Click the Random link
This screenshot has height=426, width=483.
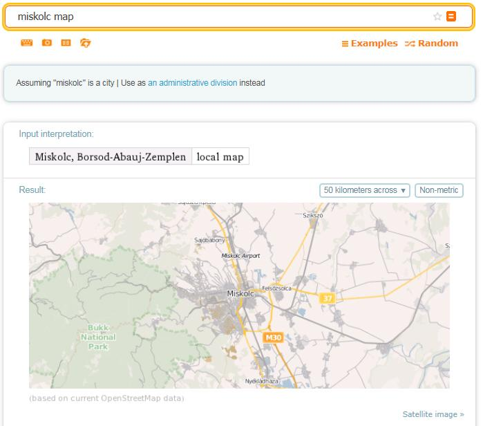[x=432, y=43]
